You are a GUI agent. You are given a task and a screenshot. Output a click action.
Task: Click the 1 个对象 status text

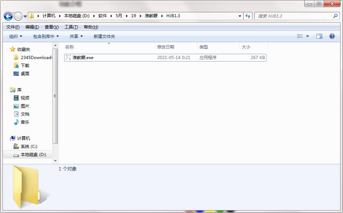coord(68,169)
